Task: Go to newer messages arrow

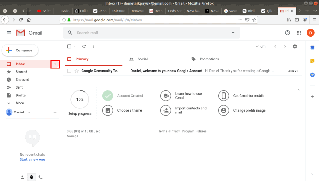Action: tap(275, 46)
